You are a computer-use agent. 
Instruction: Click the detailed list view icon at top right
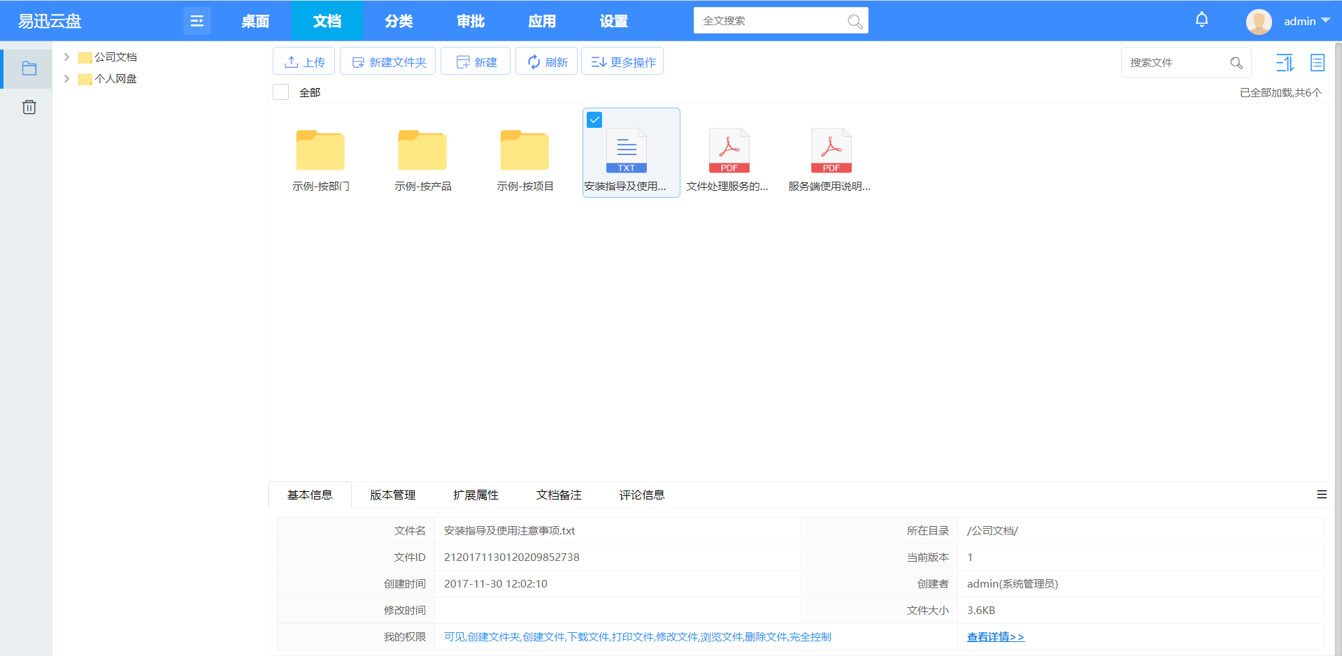point(1318,62)
